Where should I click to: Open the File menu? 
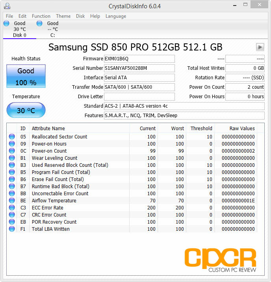pyautogui.click(x=9, y=16)
